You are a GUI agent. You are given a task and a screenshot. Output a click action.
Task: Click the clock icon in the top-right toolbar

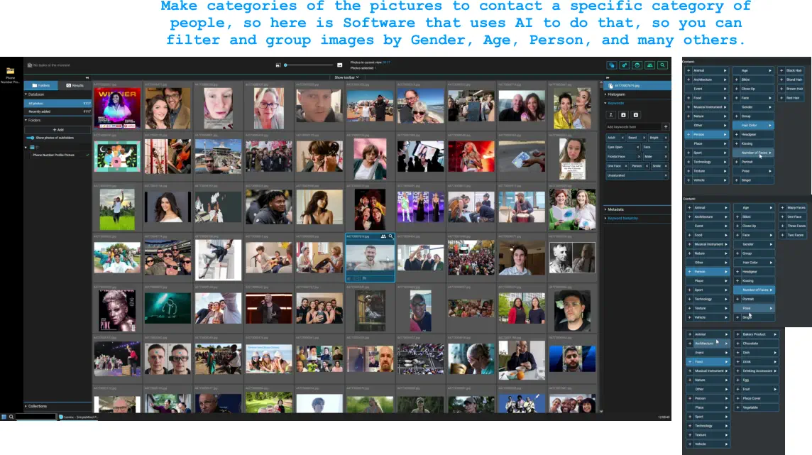(x=637, y=65)
